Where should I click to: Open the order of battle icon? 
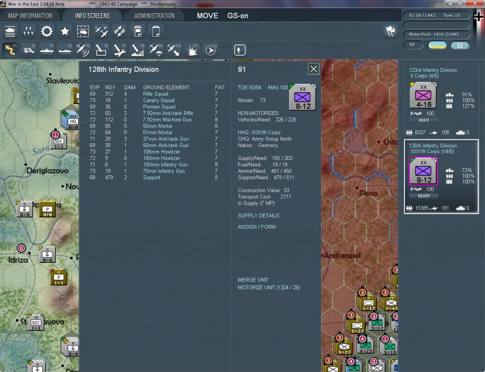tap(10, 31)
